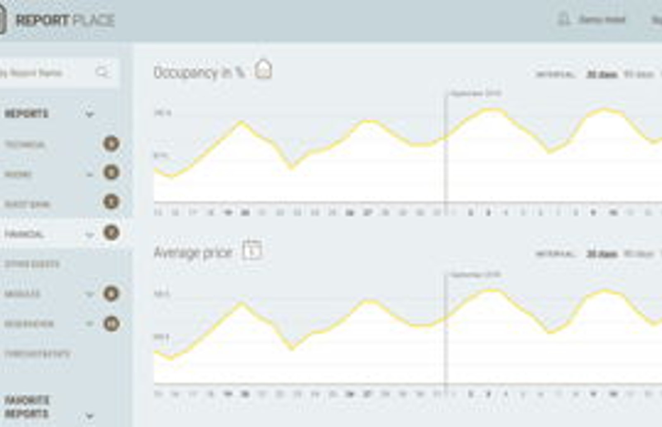Open the notifications bell icon
Viewport: 662px width, 427px height.
564,19
